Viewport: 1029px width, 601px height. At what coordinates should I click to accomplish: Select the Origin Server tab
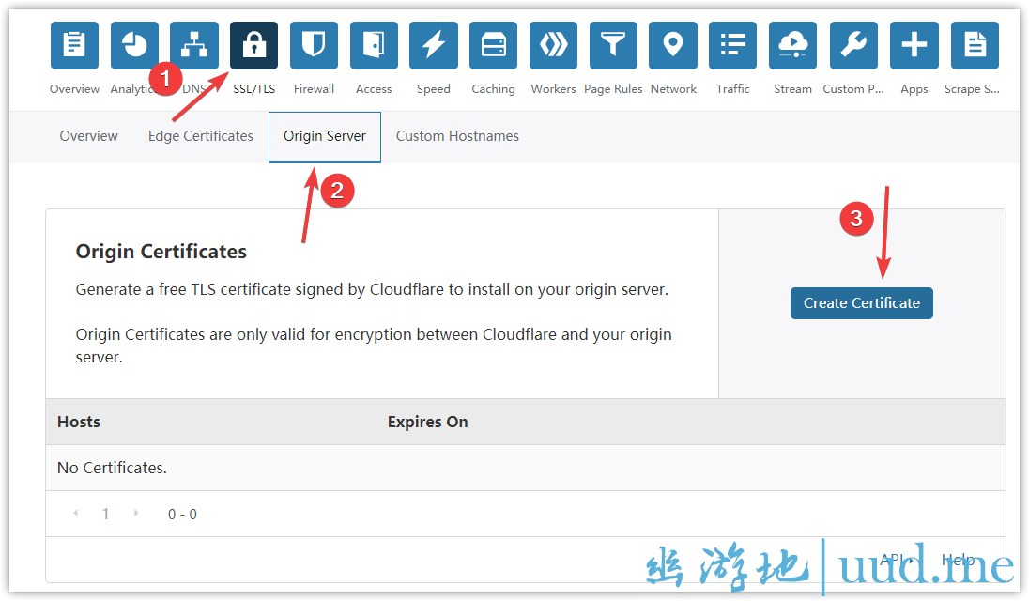tap(325, 136)
